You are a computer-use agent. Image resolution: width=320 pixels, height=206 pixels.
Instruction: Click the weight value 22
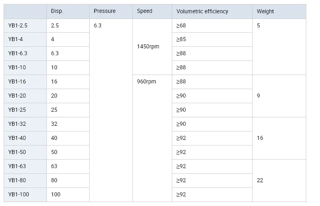(260, 180)
